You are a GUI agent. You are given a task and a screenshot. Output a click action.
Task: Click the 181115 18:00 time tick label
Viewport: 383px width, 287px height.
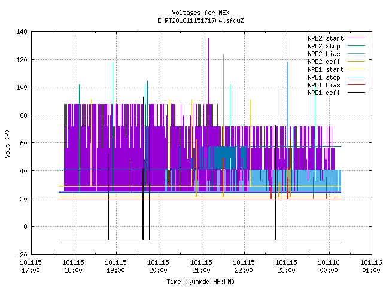pyautogui.click(x=73, y=267)
